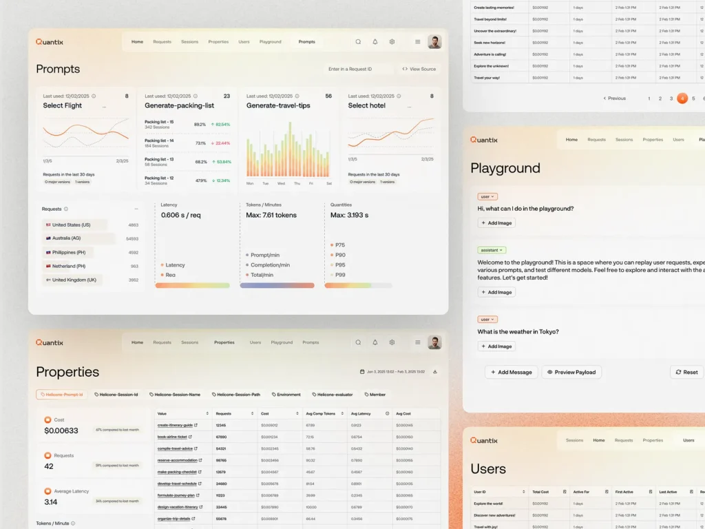Viewport: 705px width, 529px height.
Task: Open the user role dropdown in Playground
Action: click(487, 196)
